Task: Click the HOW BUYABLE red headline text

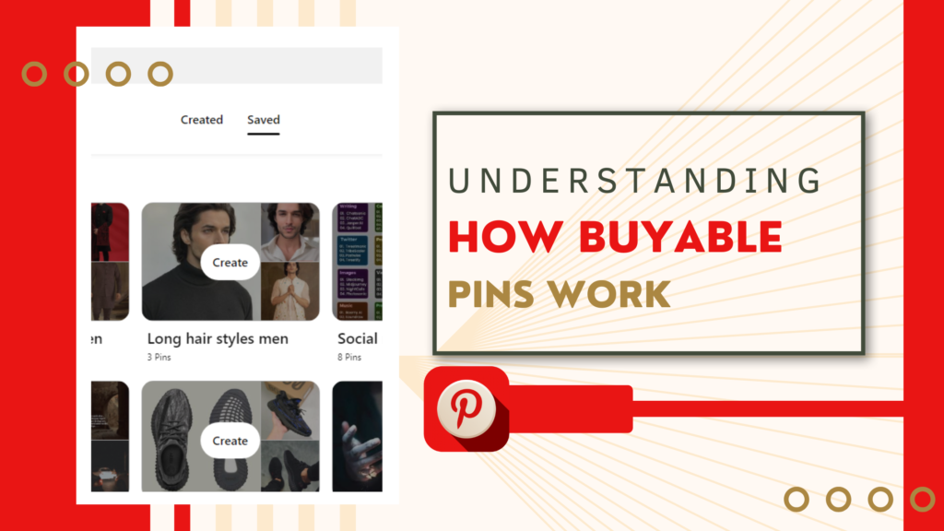Action: click(615, 237)
